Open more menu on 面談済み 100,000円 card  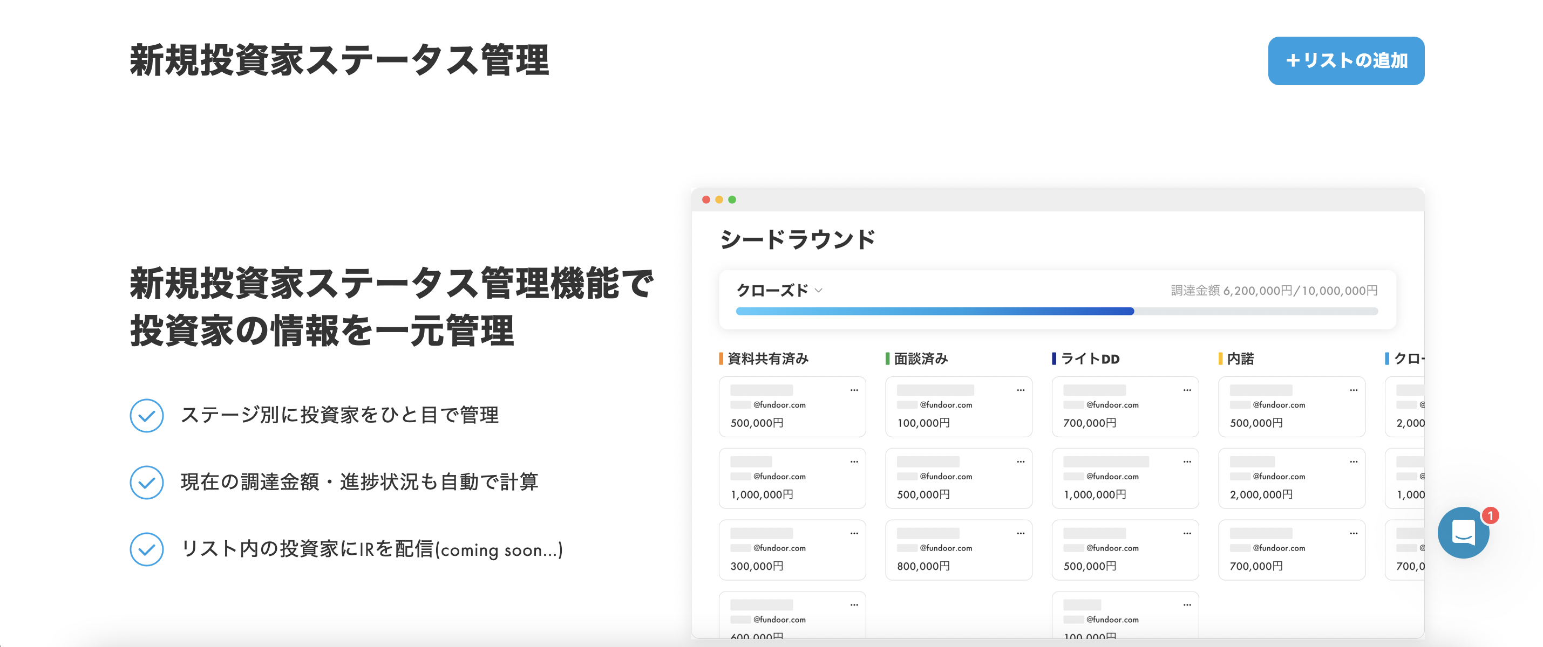(x=1020, y=390)
